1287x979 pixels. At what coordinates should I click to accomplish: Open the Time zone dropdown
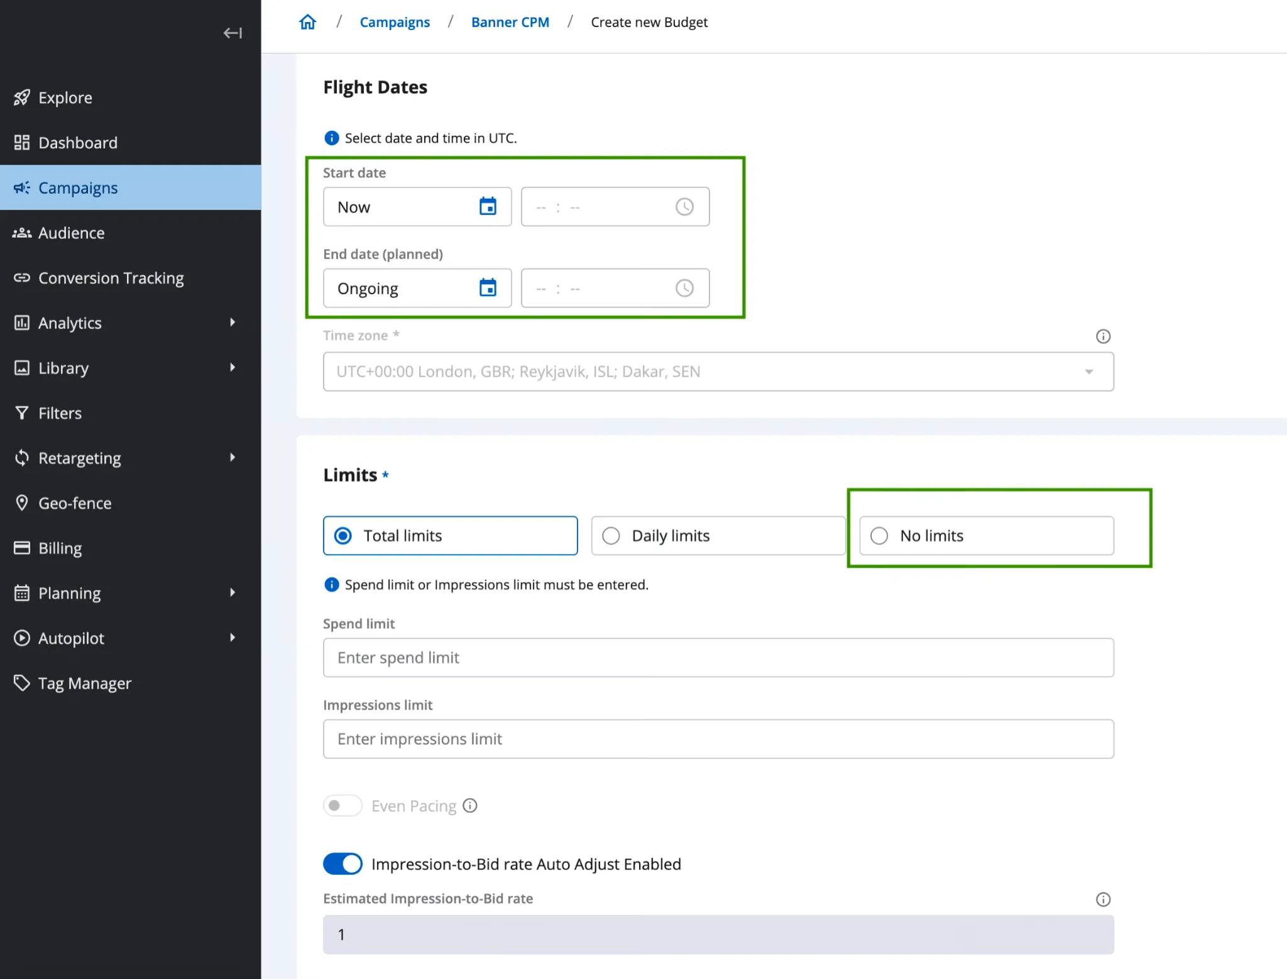pos(718,372)
